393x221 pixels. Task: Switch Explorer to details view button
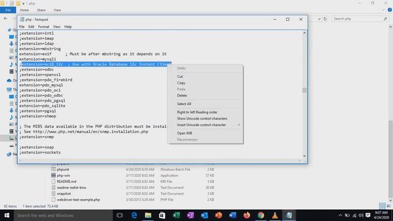point(382,206)
